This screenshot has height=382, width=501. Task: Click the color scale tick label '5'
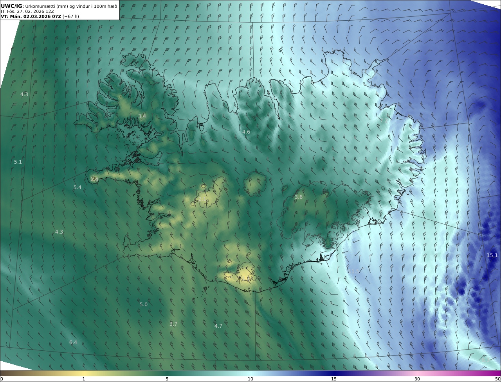point(167,379)
